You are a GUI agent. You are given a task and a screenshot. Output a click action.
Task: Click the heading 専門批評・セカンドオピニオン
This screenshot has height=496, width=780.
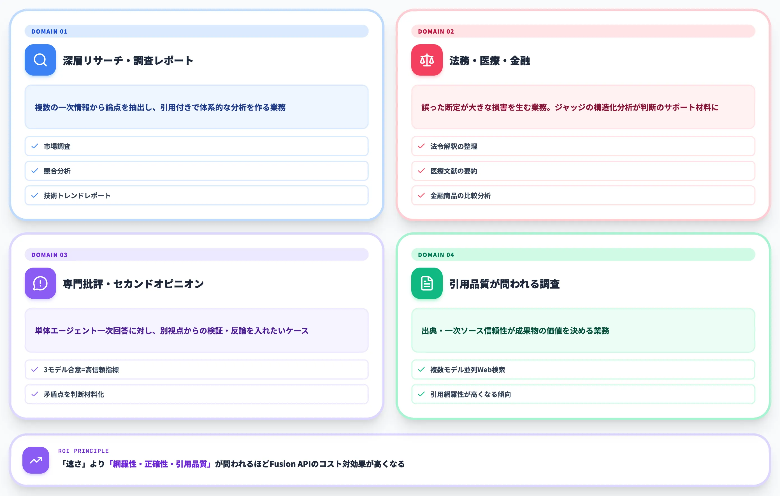133,284
